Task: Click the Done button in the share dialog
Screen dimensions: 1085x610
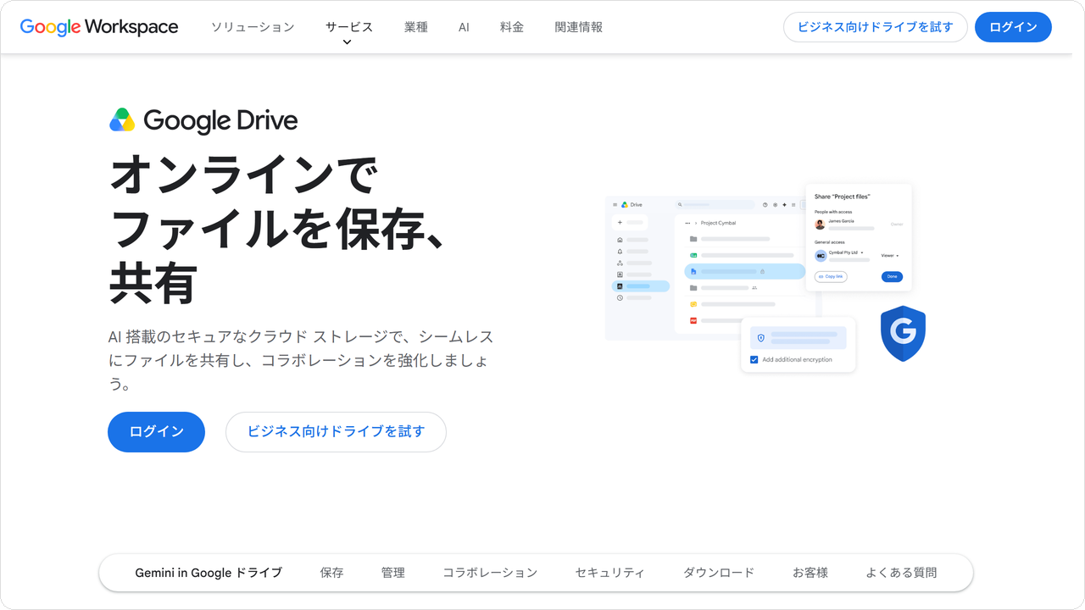Action: tap(892, 276)
